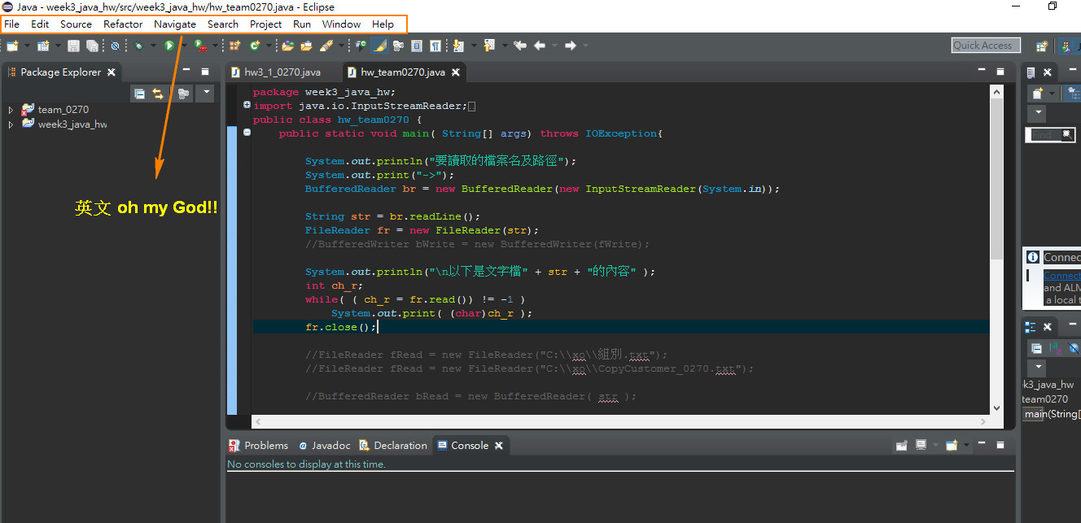Click the green Run button in the toolbar
This screenshot has width=1081, height=523.
[x=169, y=46]
